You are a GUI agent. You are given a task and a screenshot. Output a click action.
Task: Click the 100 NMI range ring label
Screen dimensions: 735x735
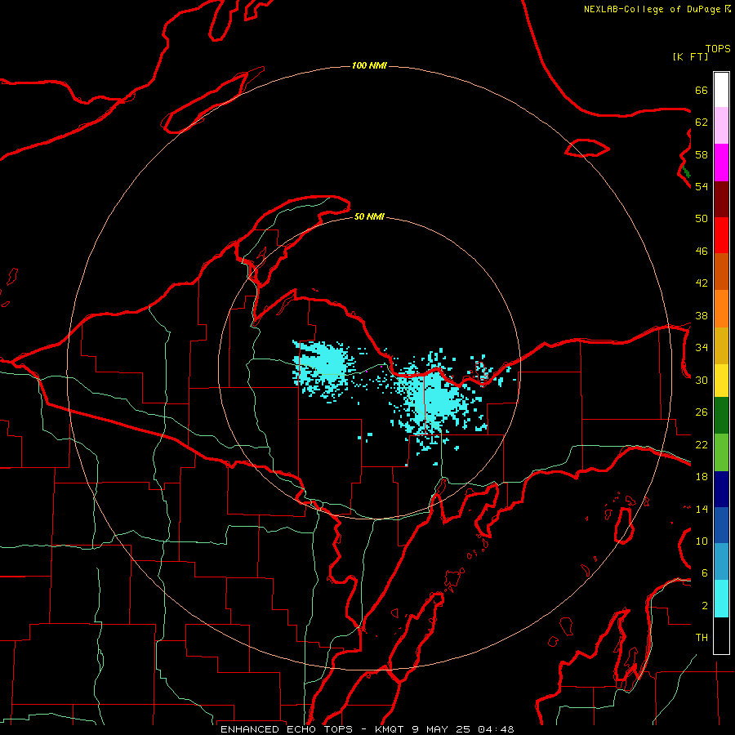click(369, 65)
